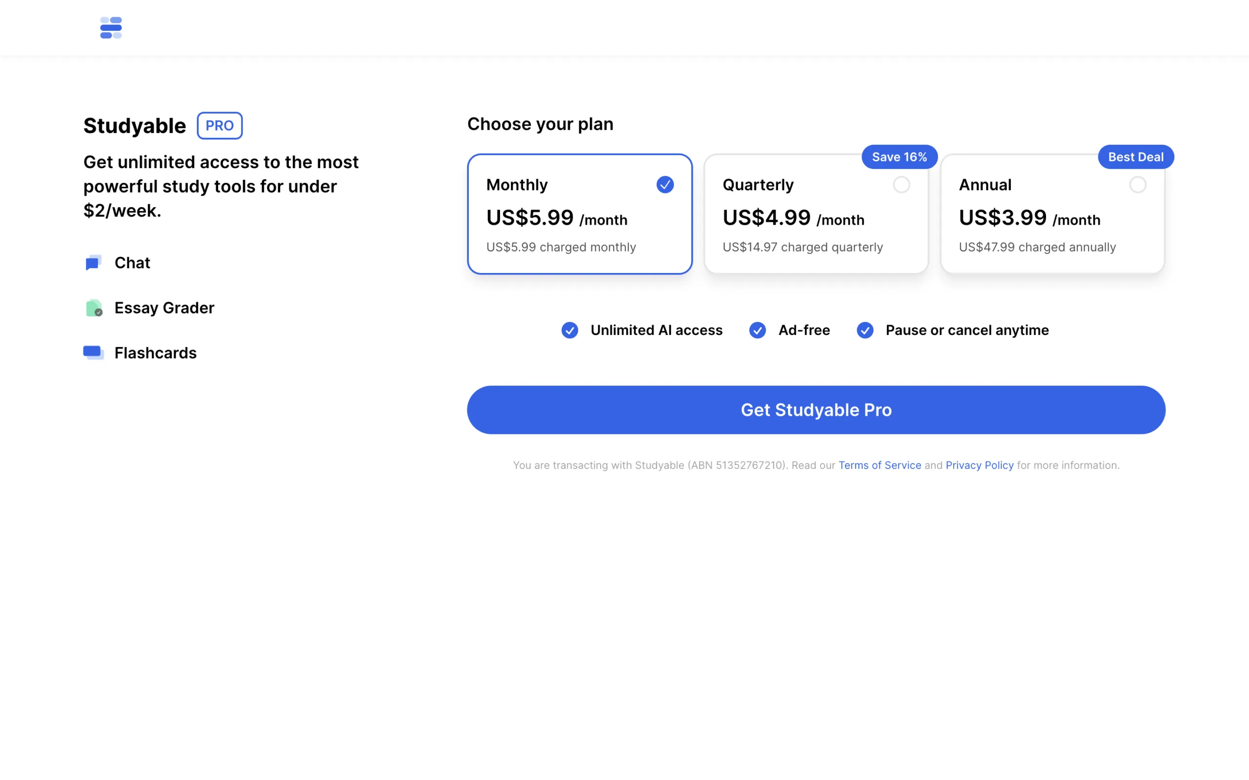
Task: Click the Best Deal badge
Action: [x=1135, y=157]
